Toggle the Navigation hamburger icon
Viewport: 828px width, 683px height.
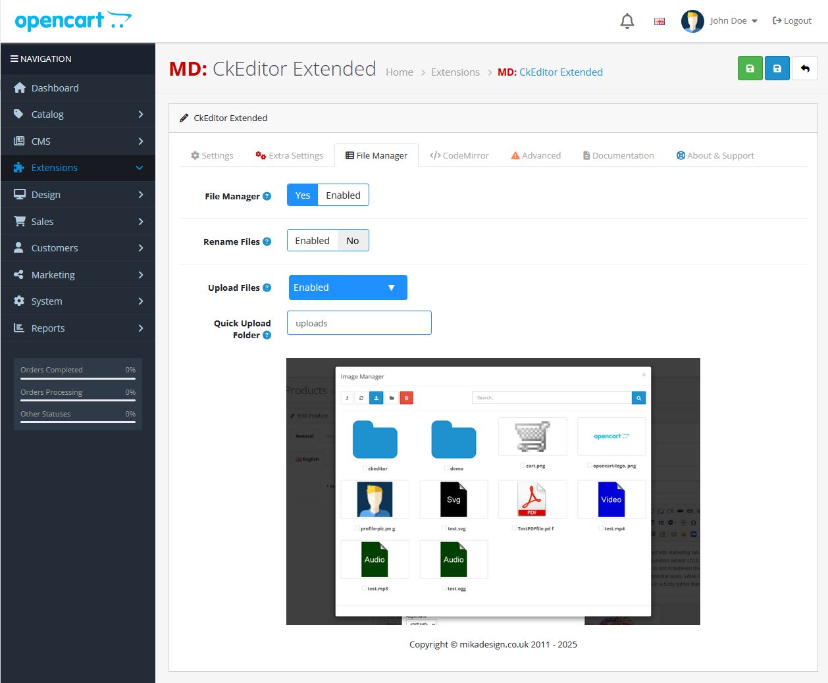coord(14,59)
